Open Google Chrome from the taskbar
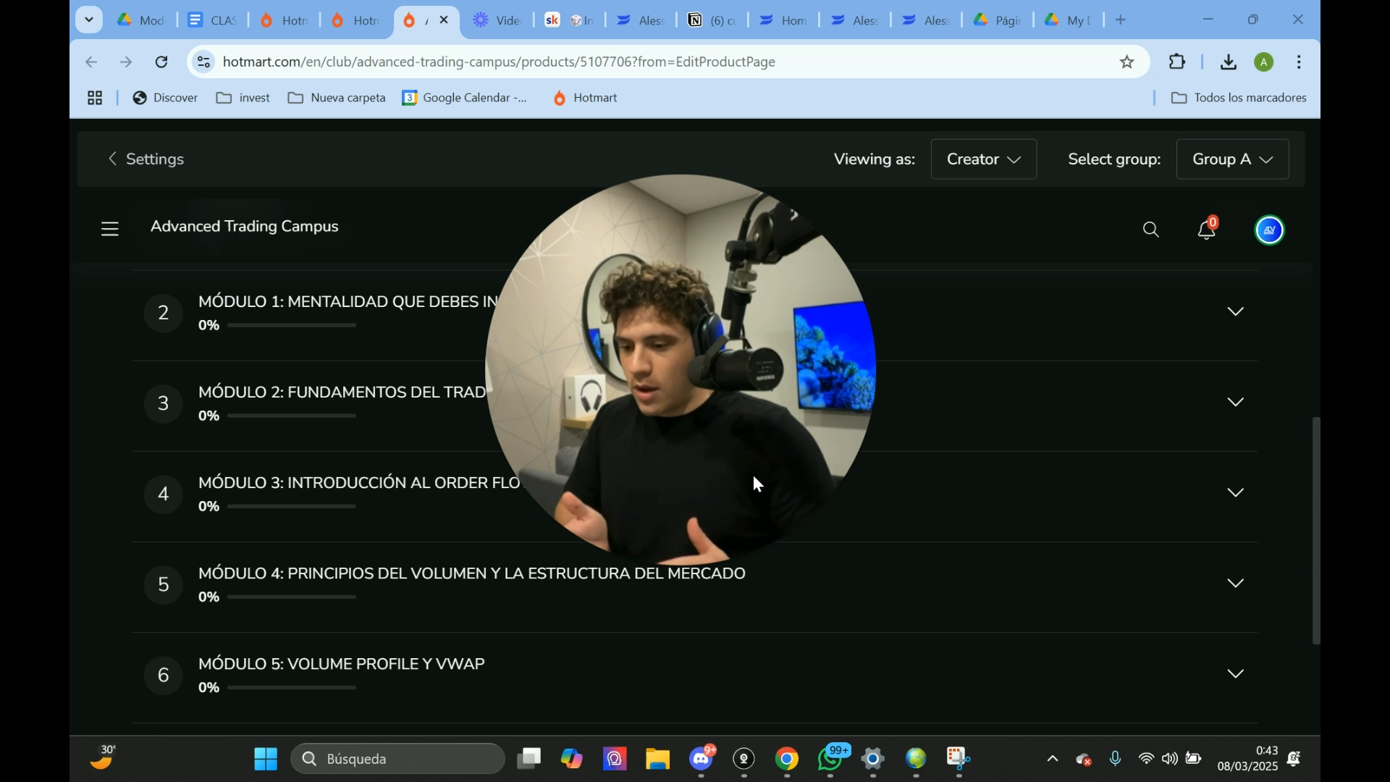 pos(787,759)
